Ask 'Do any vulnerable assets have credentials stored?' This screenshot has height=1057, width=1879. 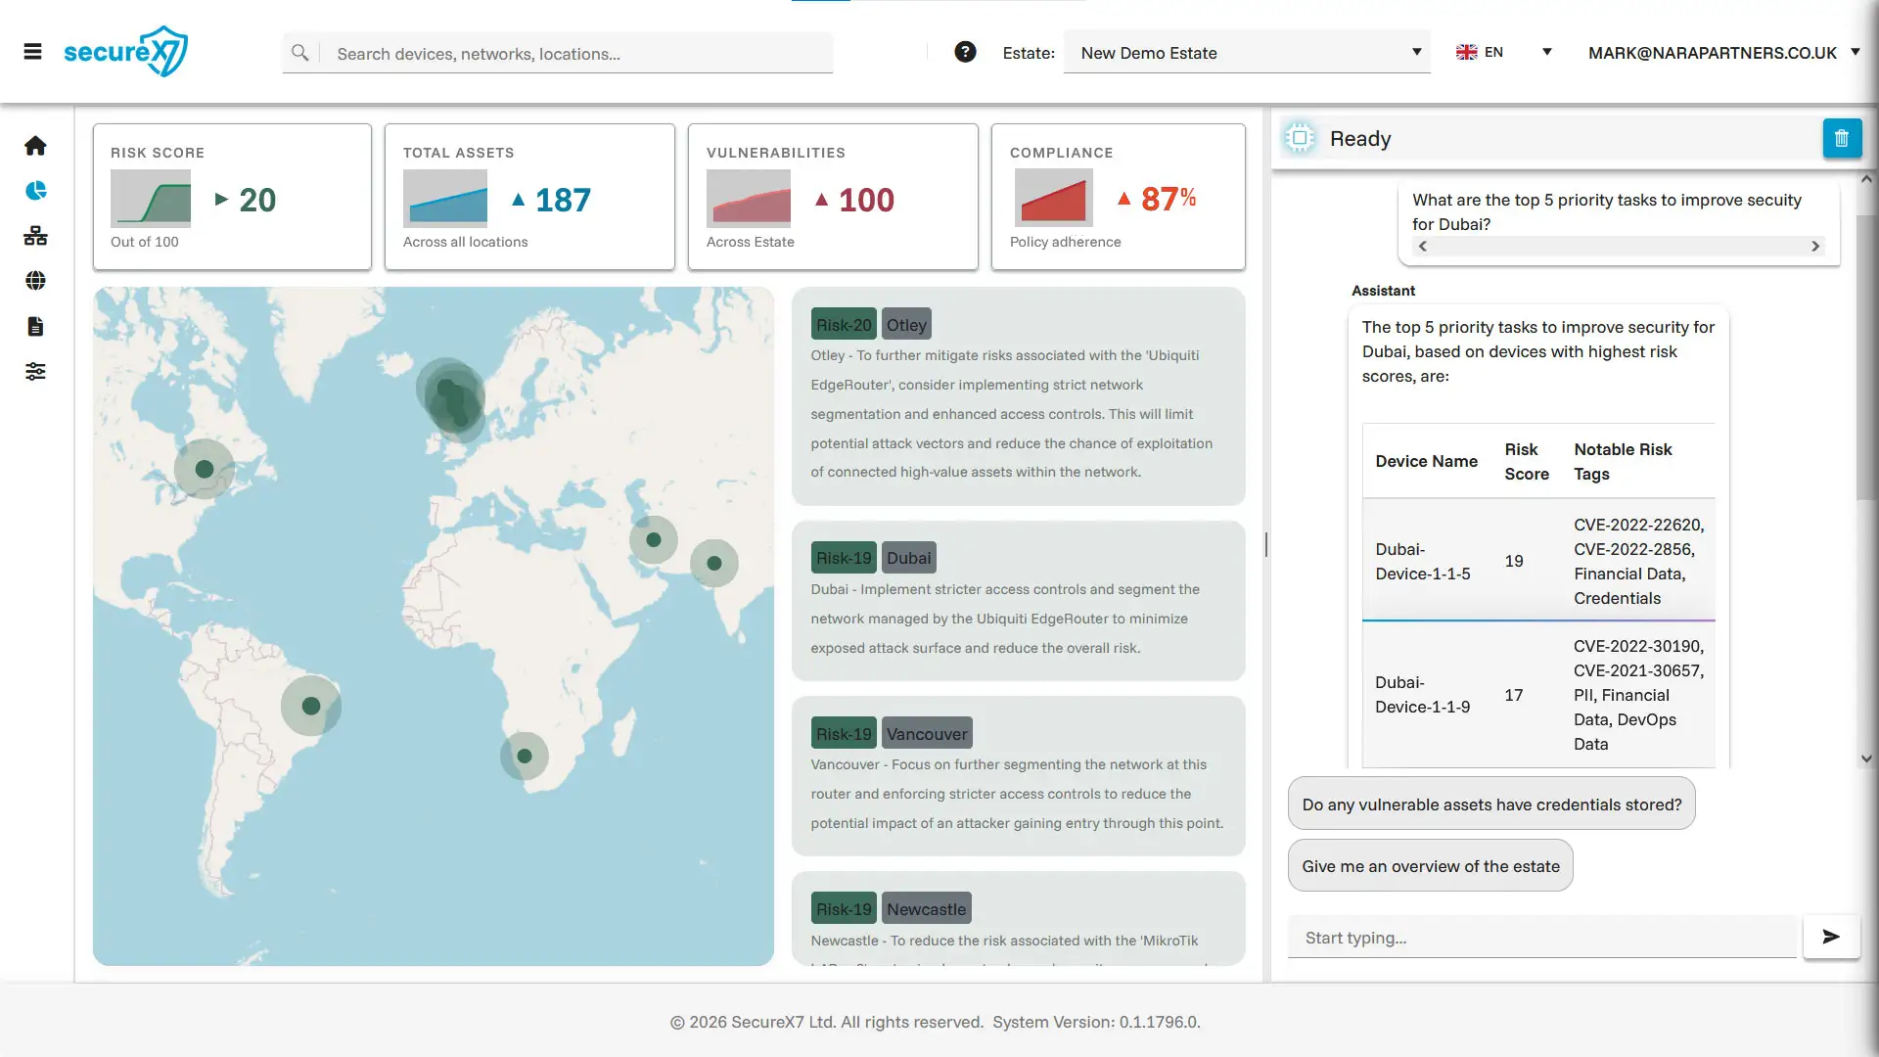coord(1490,804)
